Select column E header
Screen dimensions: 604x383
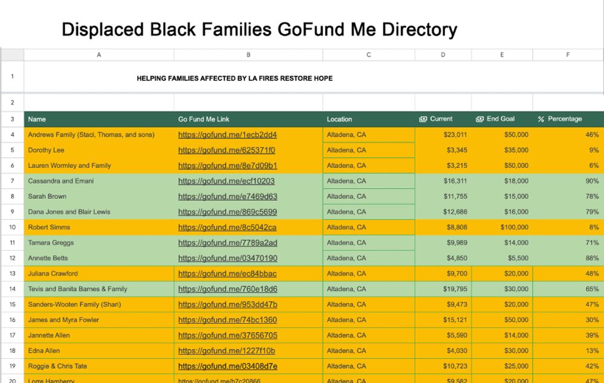(502, 55)
